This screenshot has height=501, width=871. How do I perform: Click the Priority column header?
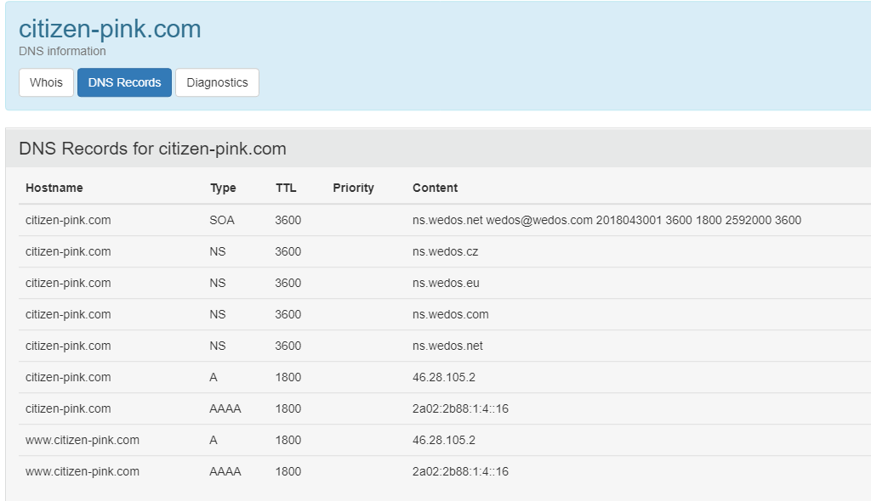pos(353,188)
